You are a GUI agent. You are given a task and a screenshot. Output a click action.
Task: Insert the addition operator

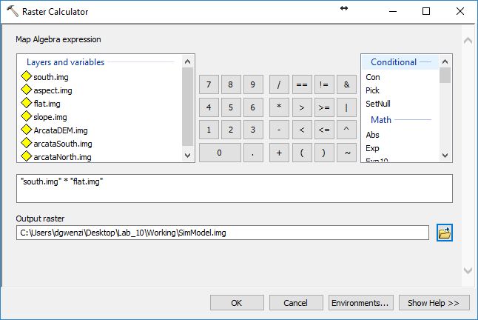[279, 153]
